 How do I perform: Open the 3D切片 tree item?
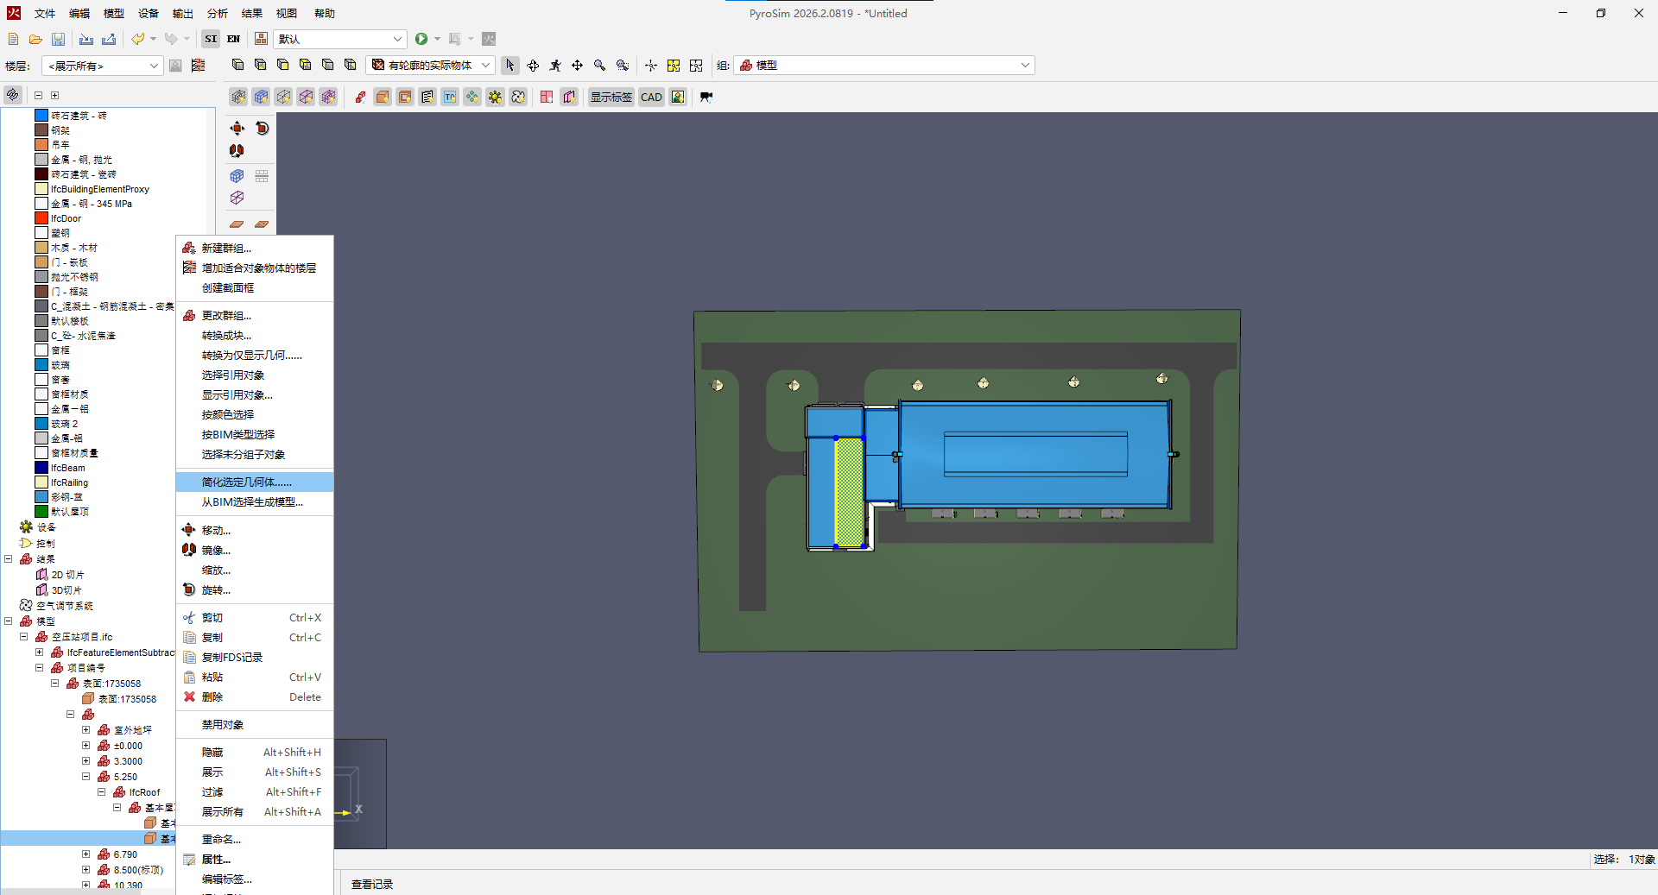click(x=66, y=590)
